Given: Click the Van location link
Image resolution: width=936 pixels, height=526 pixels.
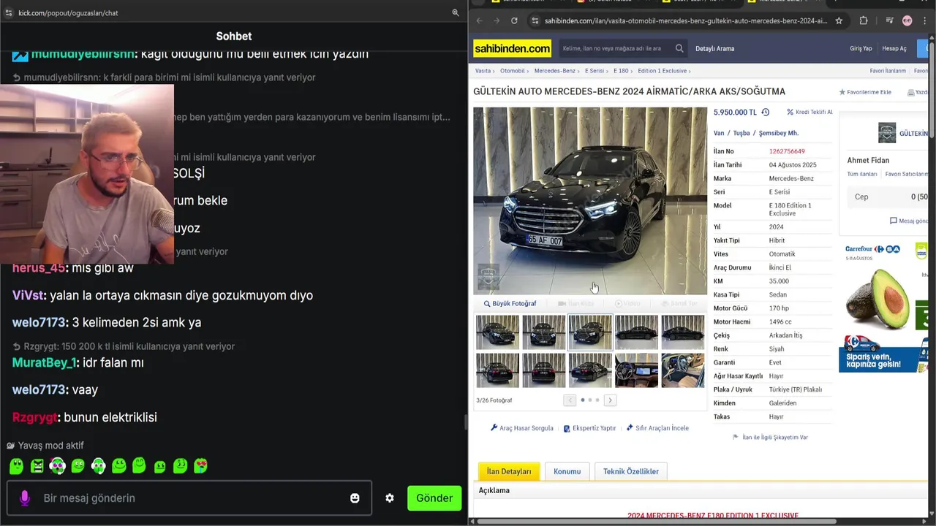Looking at the screenshot, I should pyautogui.click(x=719, y=133).
